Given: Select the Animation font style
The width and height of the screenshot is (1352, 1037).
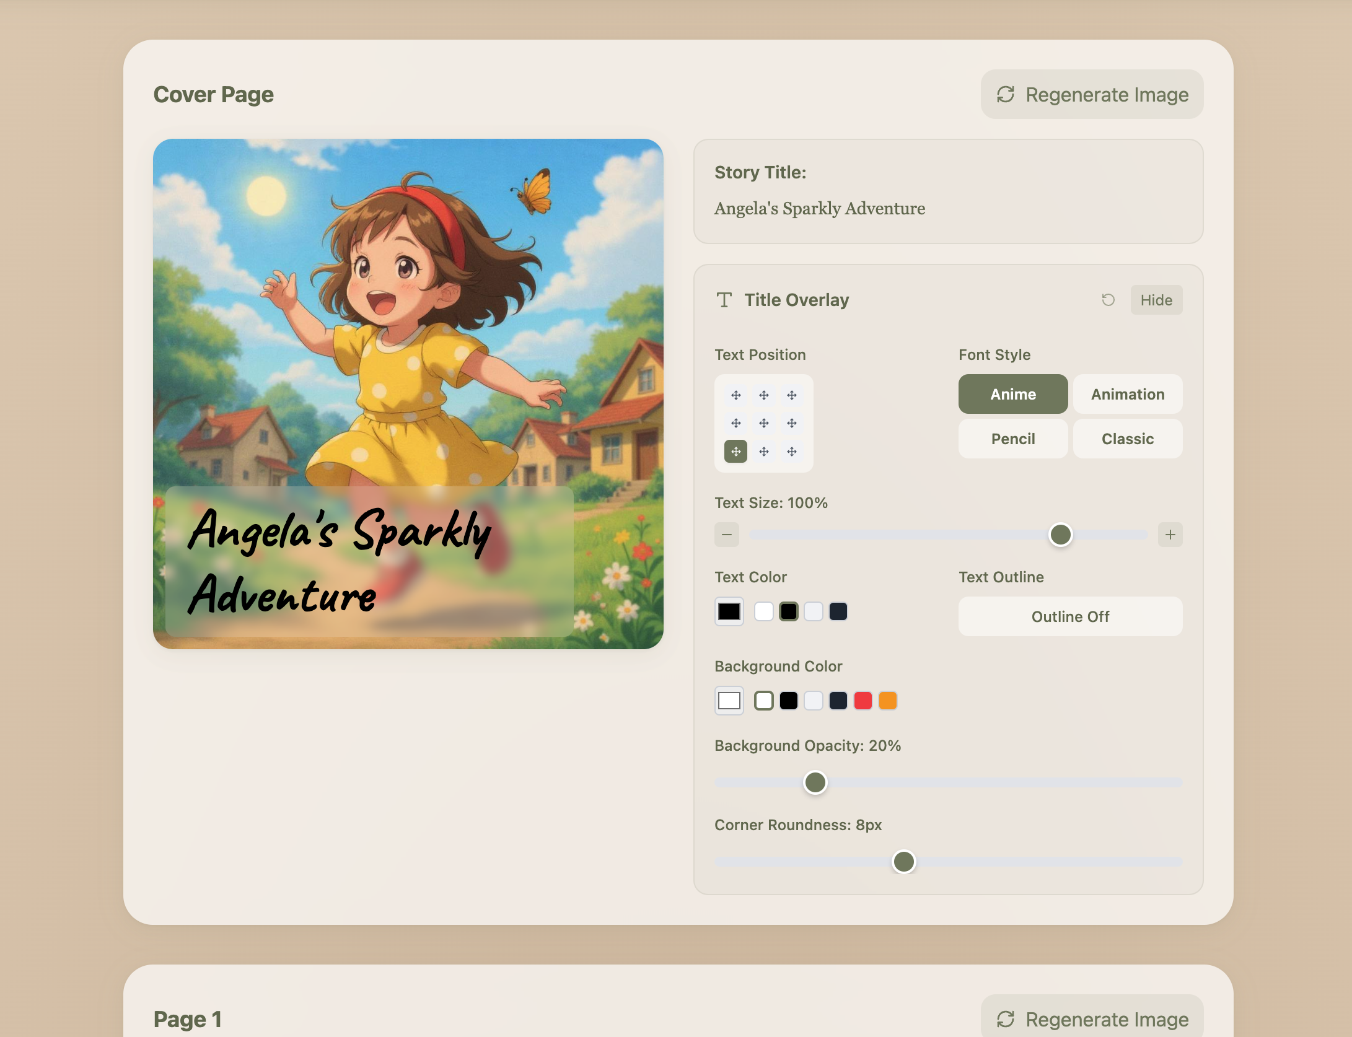Looking at the screenshot, I should [x=1127, y=394].
